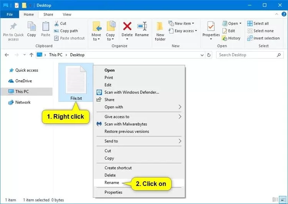Click Select none in the ribbon
Screen dimensions: 288x204
pyautogui.click(x=261, y=31)
